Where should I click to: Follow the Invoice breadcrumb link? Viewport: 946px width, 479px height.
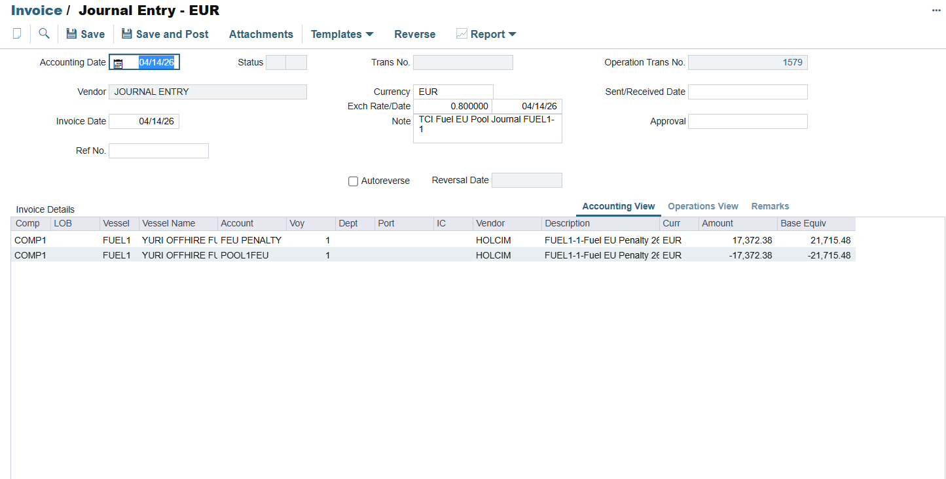pyautogui.click(x=37, y=10)
